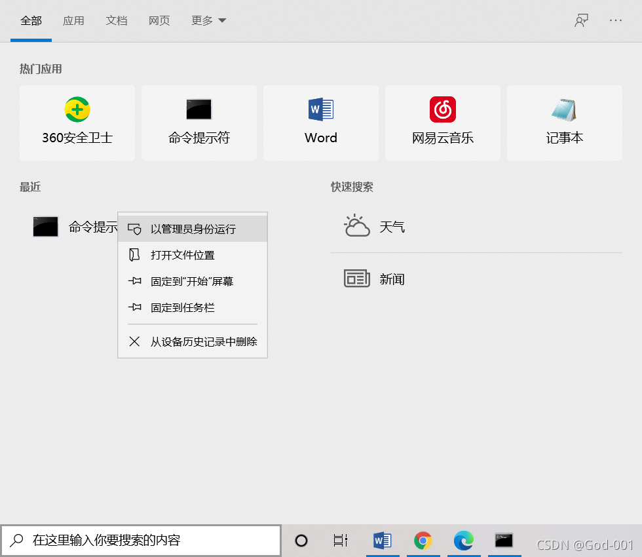Open Microsoft Edge from the taskbar
The height and width of the screenshot is (557, 642).
[x=464, y=541]
